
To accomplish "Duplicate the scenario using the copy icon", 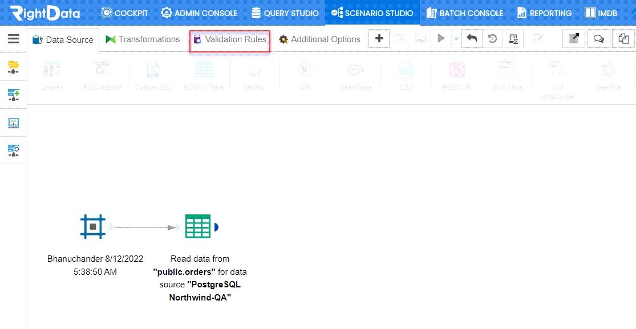I will point(623,38).
